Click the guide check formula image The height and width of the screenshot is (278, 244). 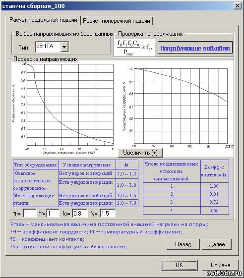134,48
